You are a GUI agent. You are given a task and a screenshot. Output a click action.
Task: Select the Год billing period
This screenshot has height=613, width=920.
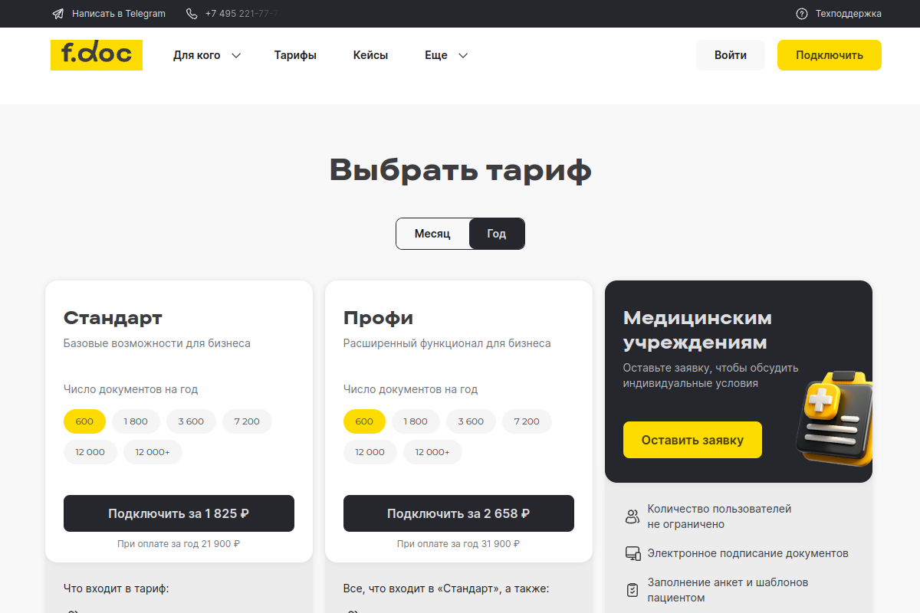pos(497,234)
